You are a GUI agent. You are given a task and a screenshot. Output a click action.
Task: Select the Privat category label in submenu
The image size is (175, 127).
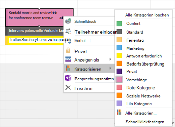[x=131, y=72]
